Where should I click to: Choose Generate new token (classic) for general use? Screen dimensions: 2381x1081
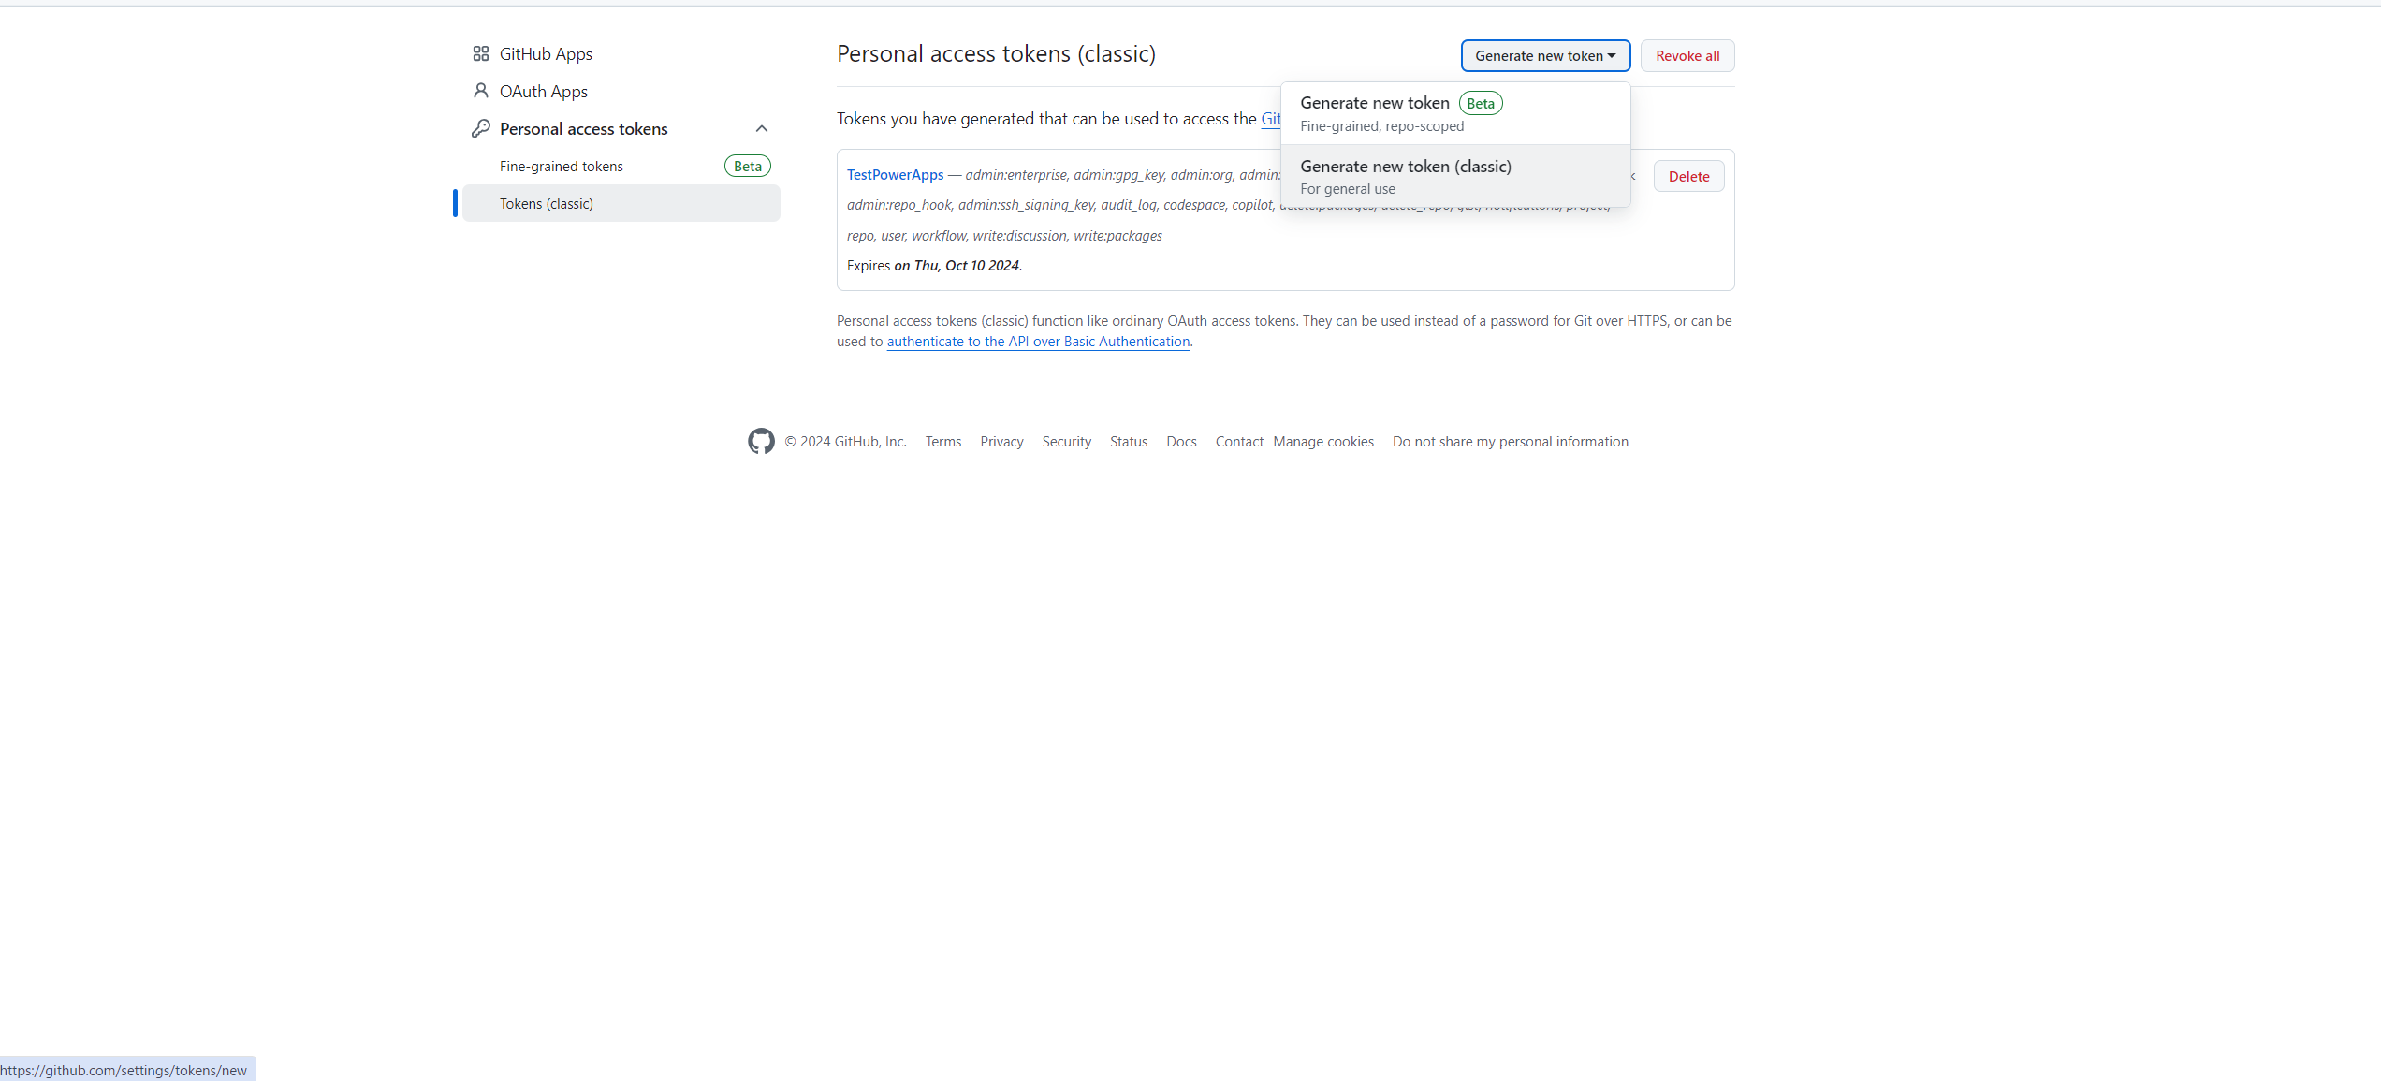1405,166
